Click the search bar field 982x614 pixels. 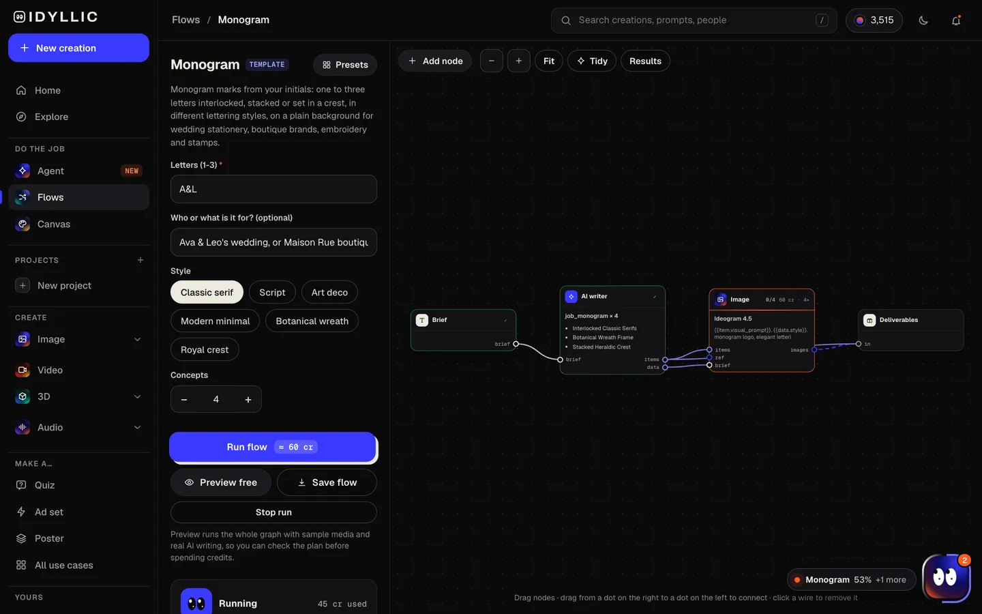[694, 20]
